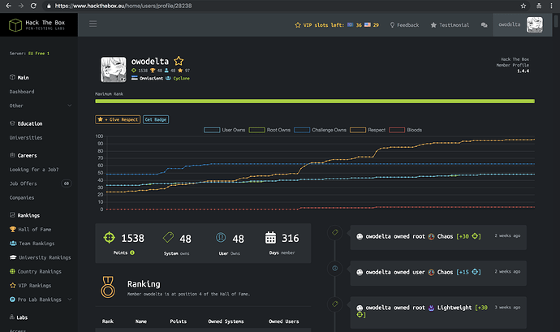
Task: Open Hall of Fame rankings
Action: 35,230
